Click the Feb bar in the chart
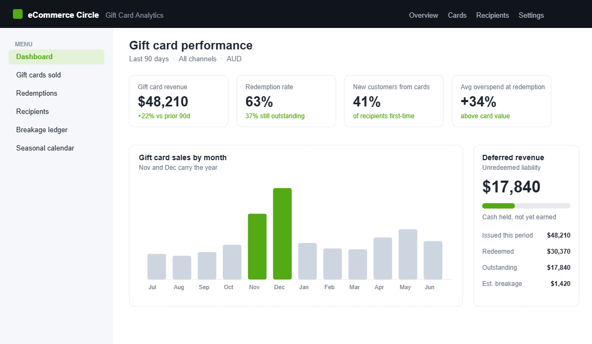The height and width of the screenshot is (344, 592). 333,264
